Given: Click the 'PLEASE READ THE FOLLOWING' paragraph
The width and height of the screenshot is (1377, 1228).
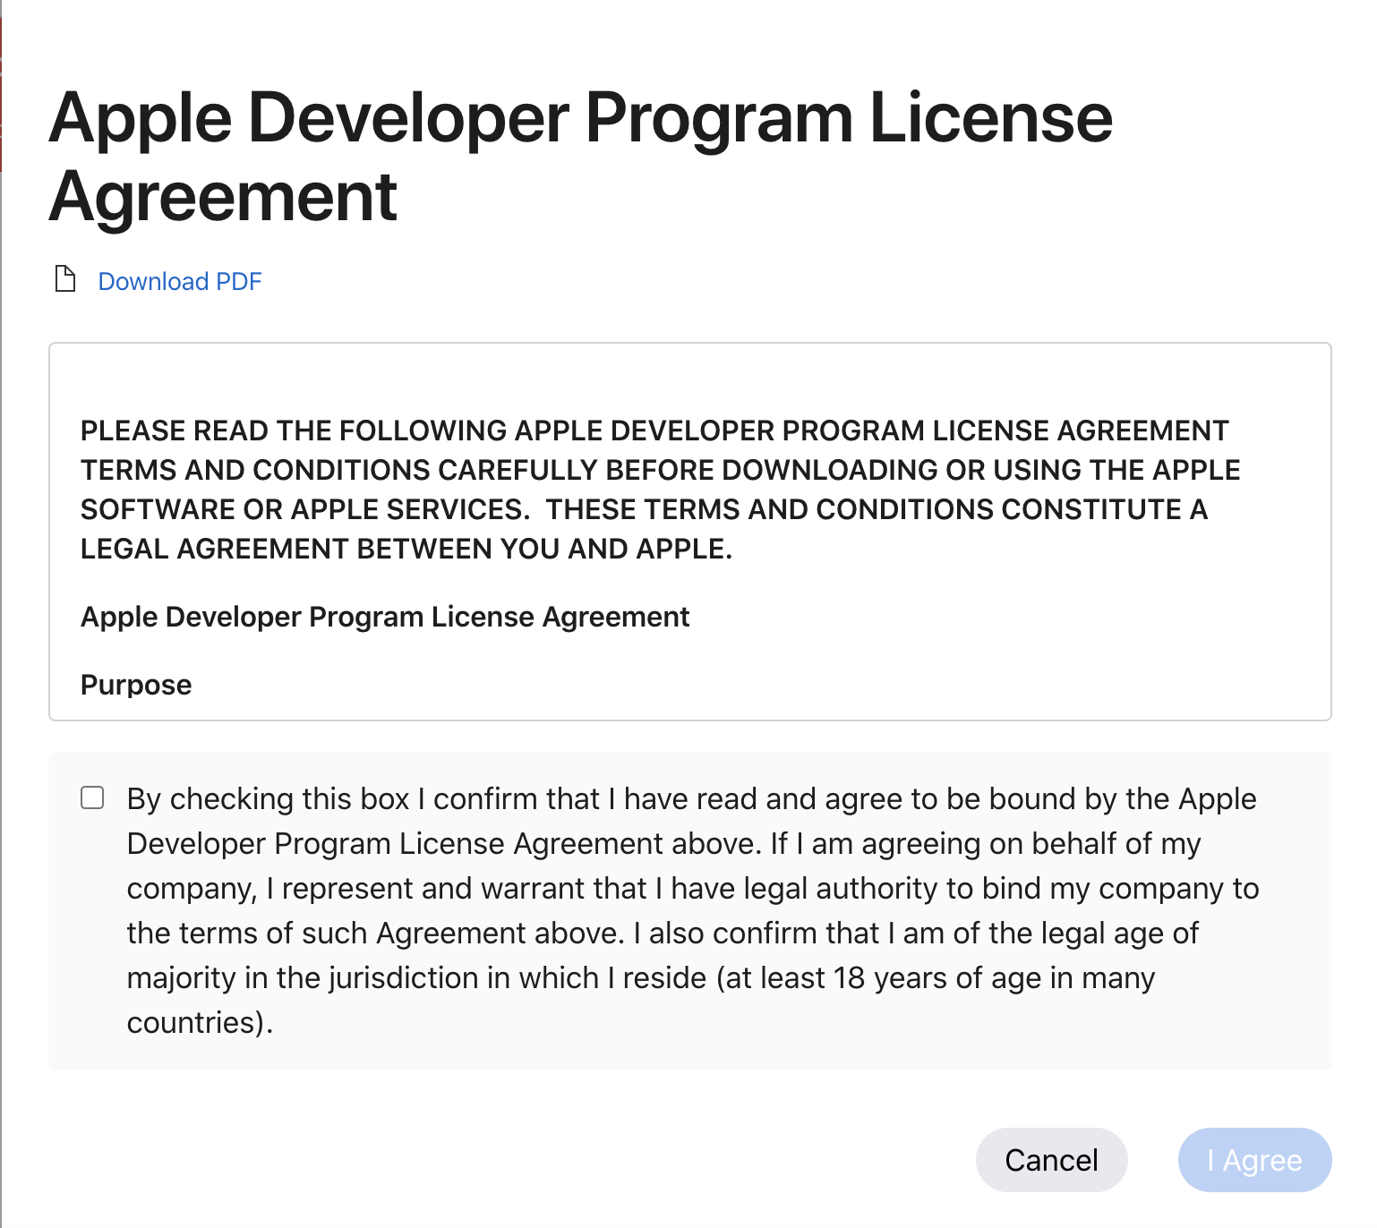Looking at the screenshot, I should pos(661,490).
